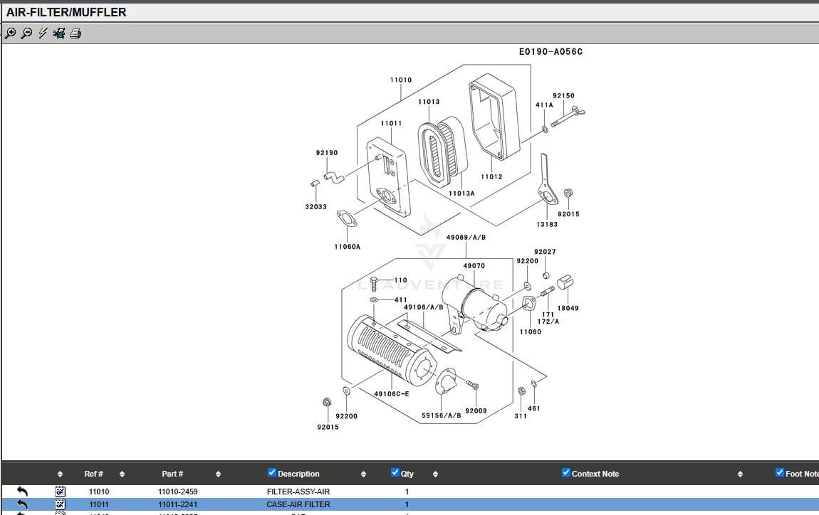Screen dimensions: 819x515
Task: Click the back arrow icon for row 11010
Action: [22, 492]
